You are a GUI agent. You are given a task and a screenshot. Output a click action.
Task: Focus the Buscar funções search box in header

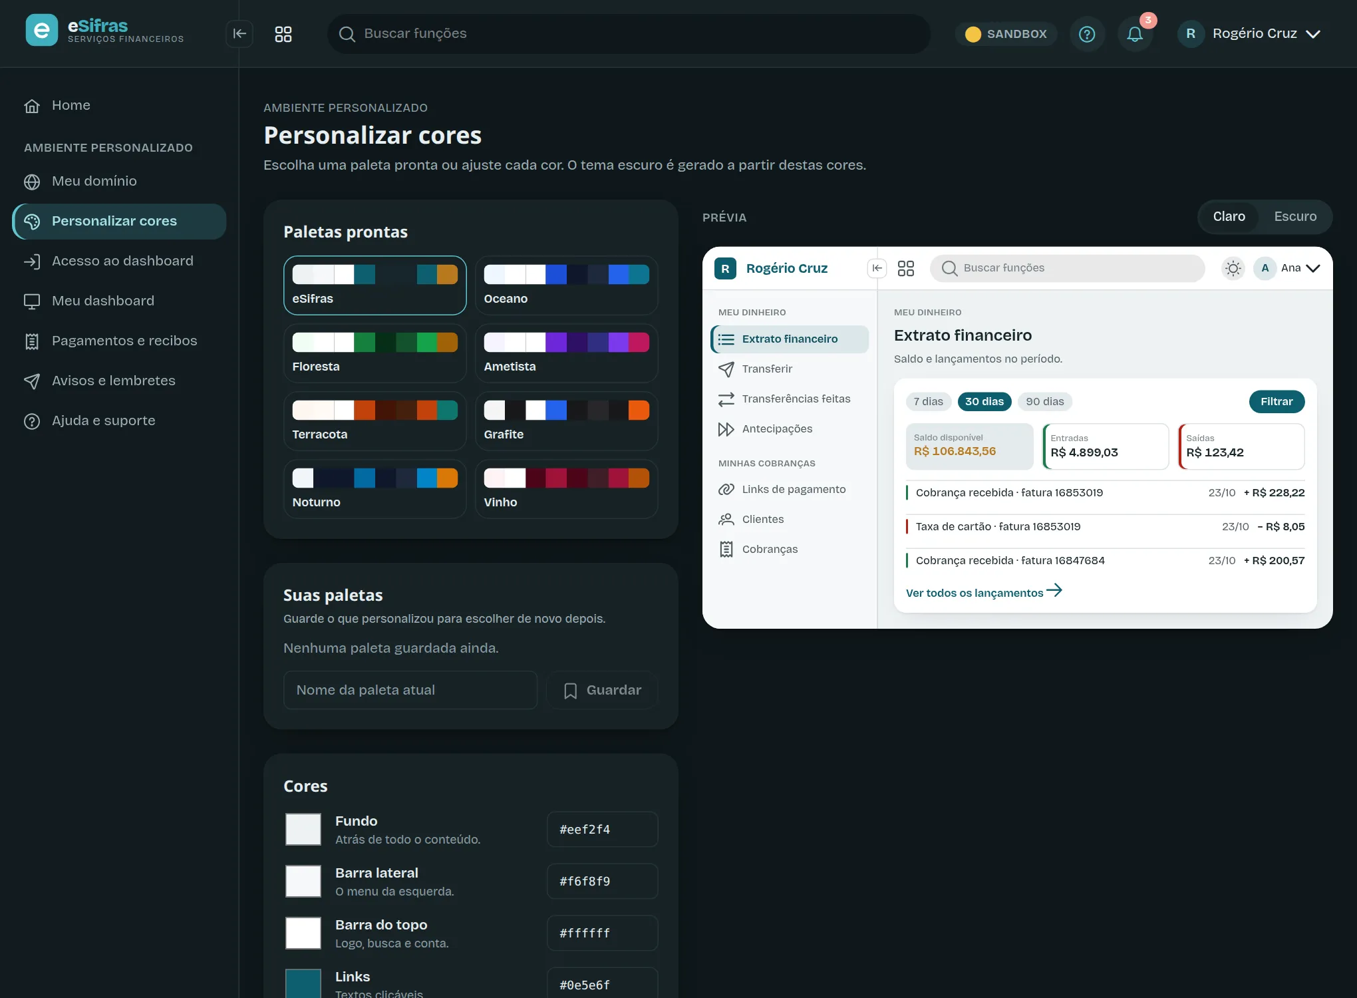pos(629,34)
